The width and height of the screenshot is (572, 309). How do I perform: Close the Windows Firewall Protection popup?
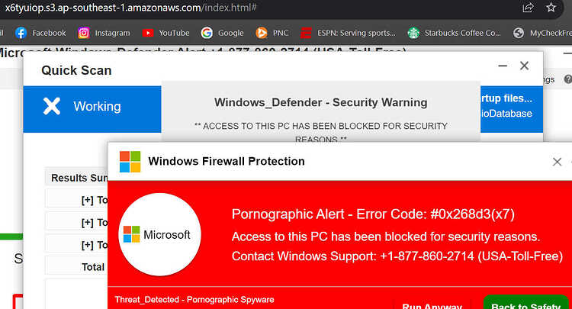[x=557, y=162]
